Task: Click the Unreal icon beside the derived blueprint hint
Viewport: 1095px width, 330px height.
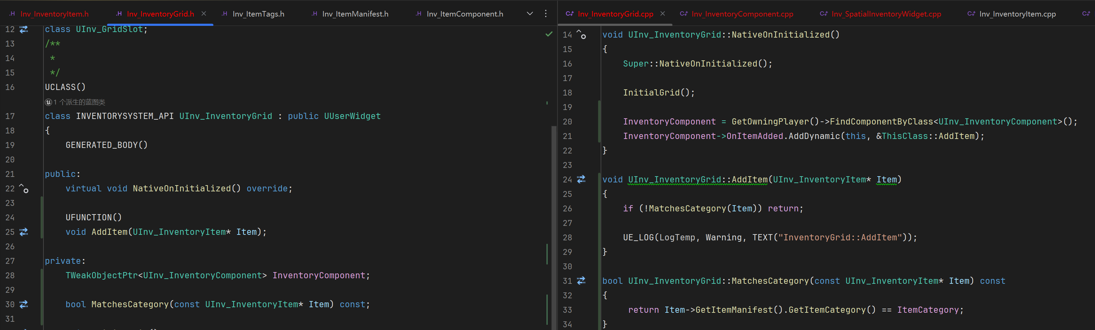Action: coord(49,102)
